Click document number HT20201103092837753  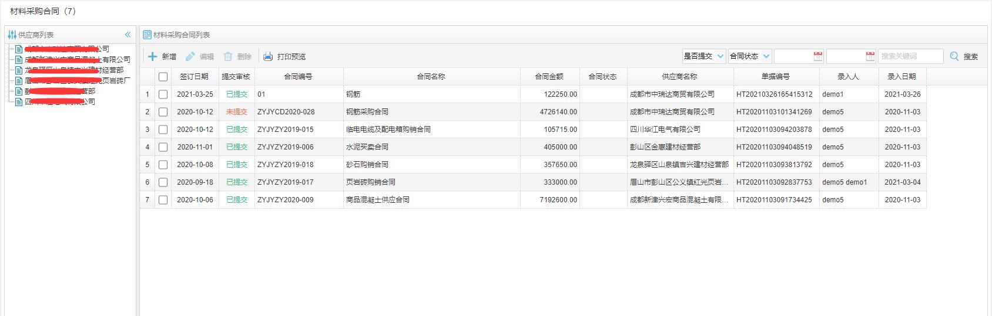pos(775,182)
